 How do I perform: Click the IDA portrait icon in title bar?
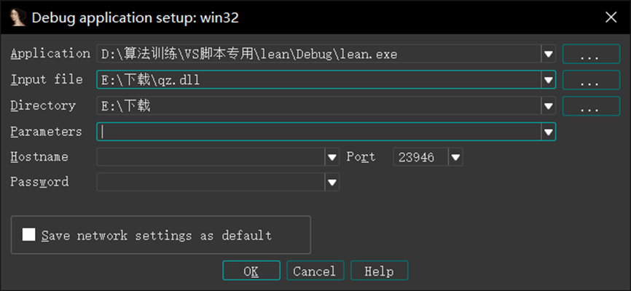[17, 17]
